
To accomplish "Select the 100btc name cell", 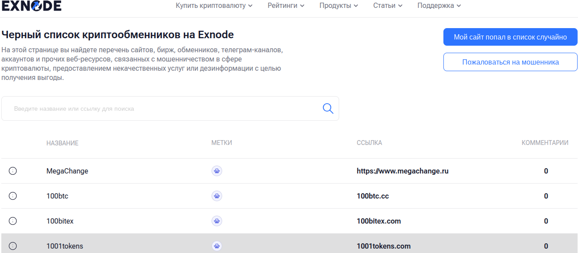I will tap(57, 196).
